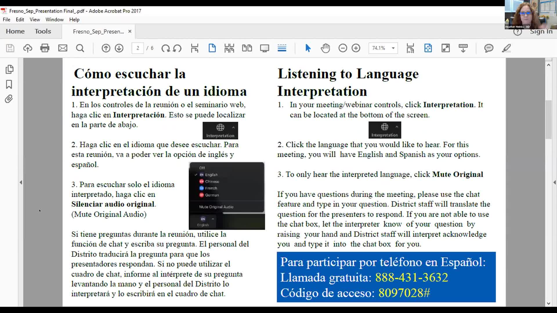This screenshot has width=557, height=313.
Task: Zoom out with the minus icon
Action: [x=343, y=48]
